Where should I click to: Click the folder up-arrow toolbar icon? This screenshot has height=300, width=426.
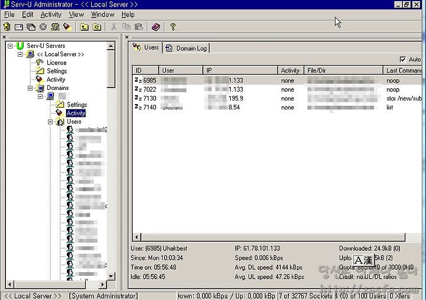tap(84, 27)
